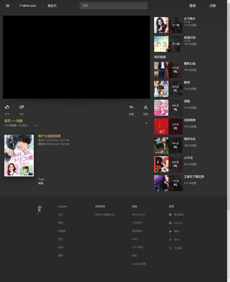This screenshot has width=230, height=282.
Task: Expand details with the yellow chevron
Action: coord(146,123)
